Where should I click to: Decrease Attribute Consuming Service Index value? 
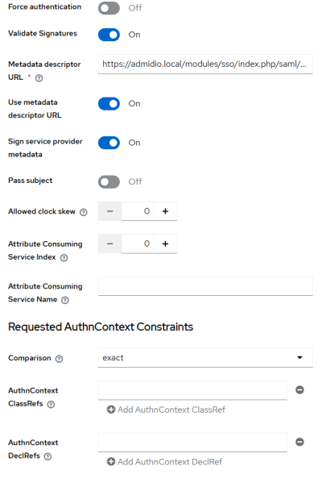pyautogui.click(x=109, y=243)
